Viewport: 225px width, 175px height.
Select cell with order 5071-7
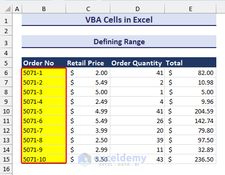44,130
